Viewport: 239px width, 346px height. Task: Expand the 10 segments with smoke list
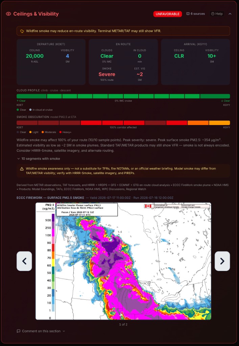tap(39, 159)
